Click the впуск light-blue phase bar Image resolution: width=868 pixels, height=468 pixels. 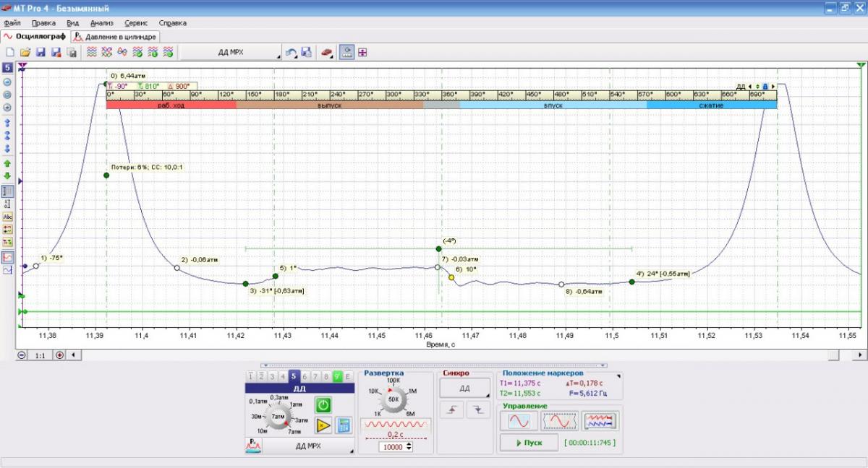click(553, 105)
